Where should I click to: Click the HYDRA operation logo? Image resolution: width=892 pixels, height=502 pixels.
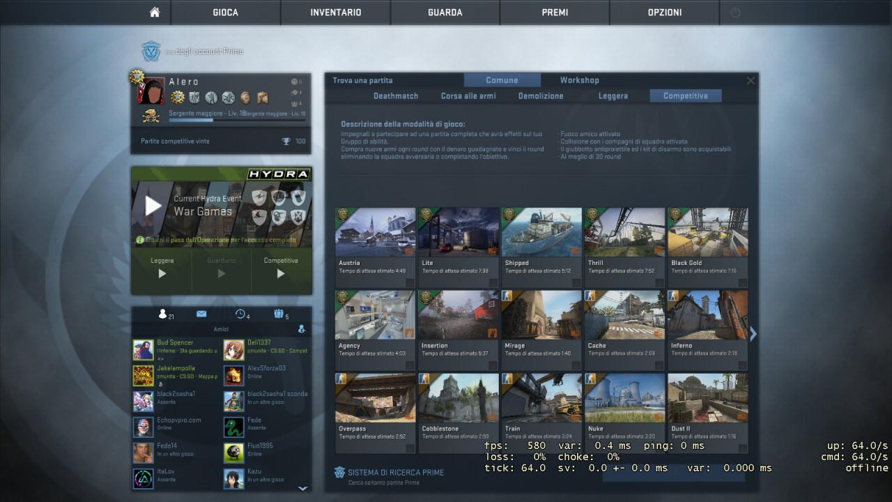click(x=278, y=174)
